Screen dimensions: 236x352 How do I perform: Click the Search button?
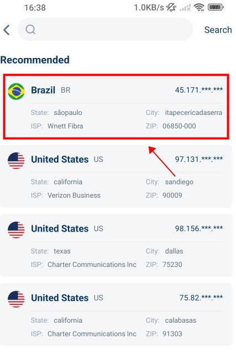(x=218, y=30)
